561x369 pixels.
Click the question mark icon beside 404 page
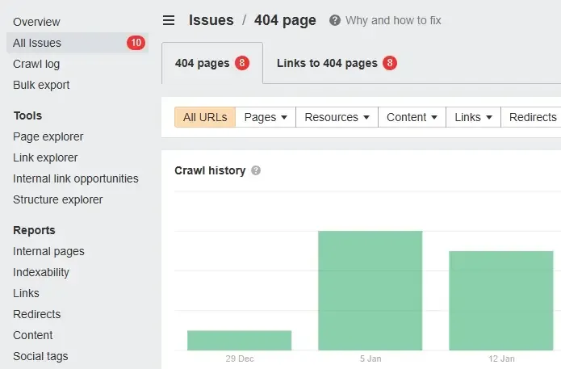(335, 20)
